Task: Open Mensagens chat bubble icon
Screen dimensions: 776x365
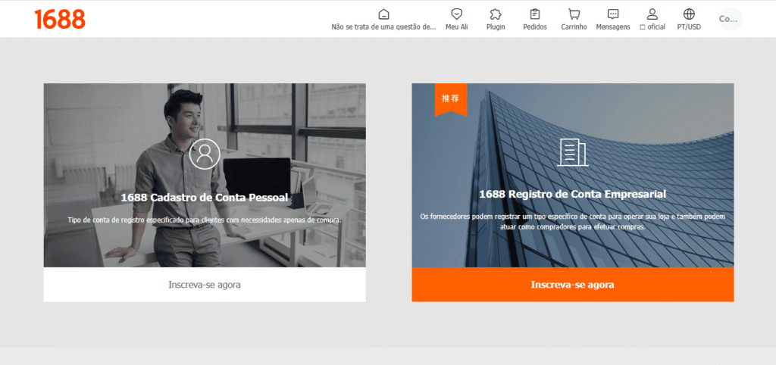Action: 613,14
